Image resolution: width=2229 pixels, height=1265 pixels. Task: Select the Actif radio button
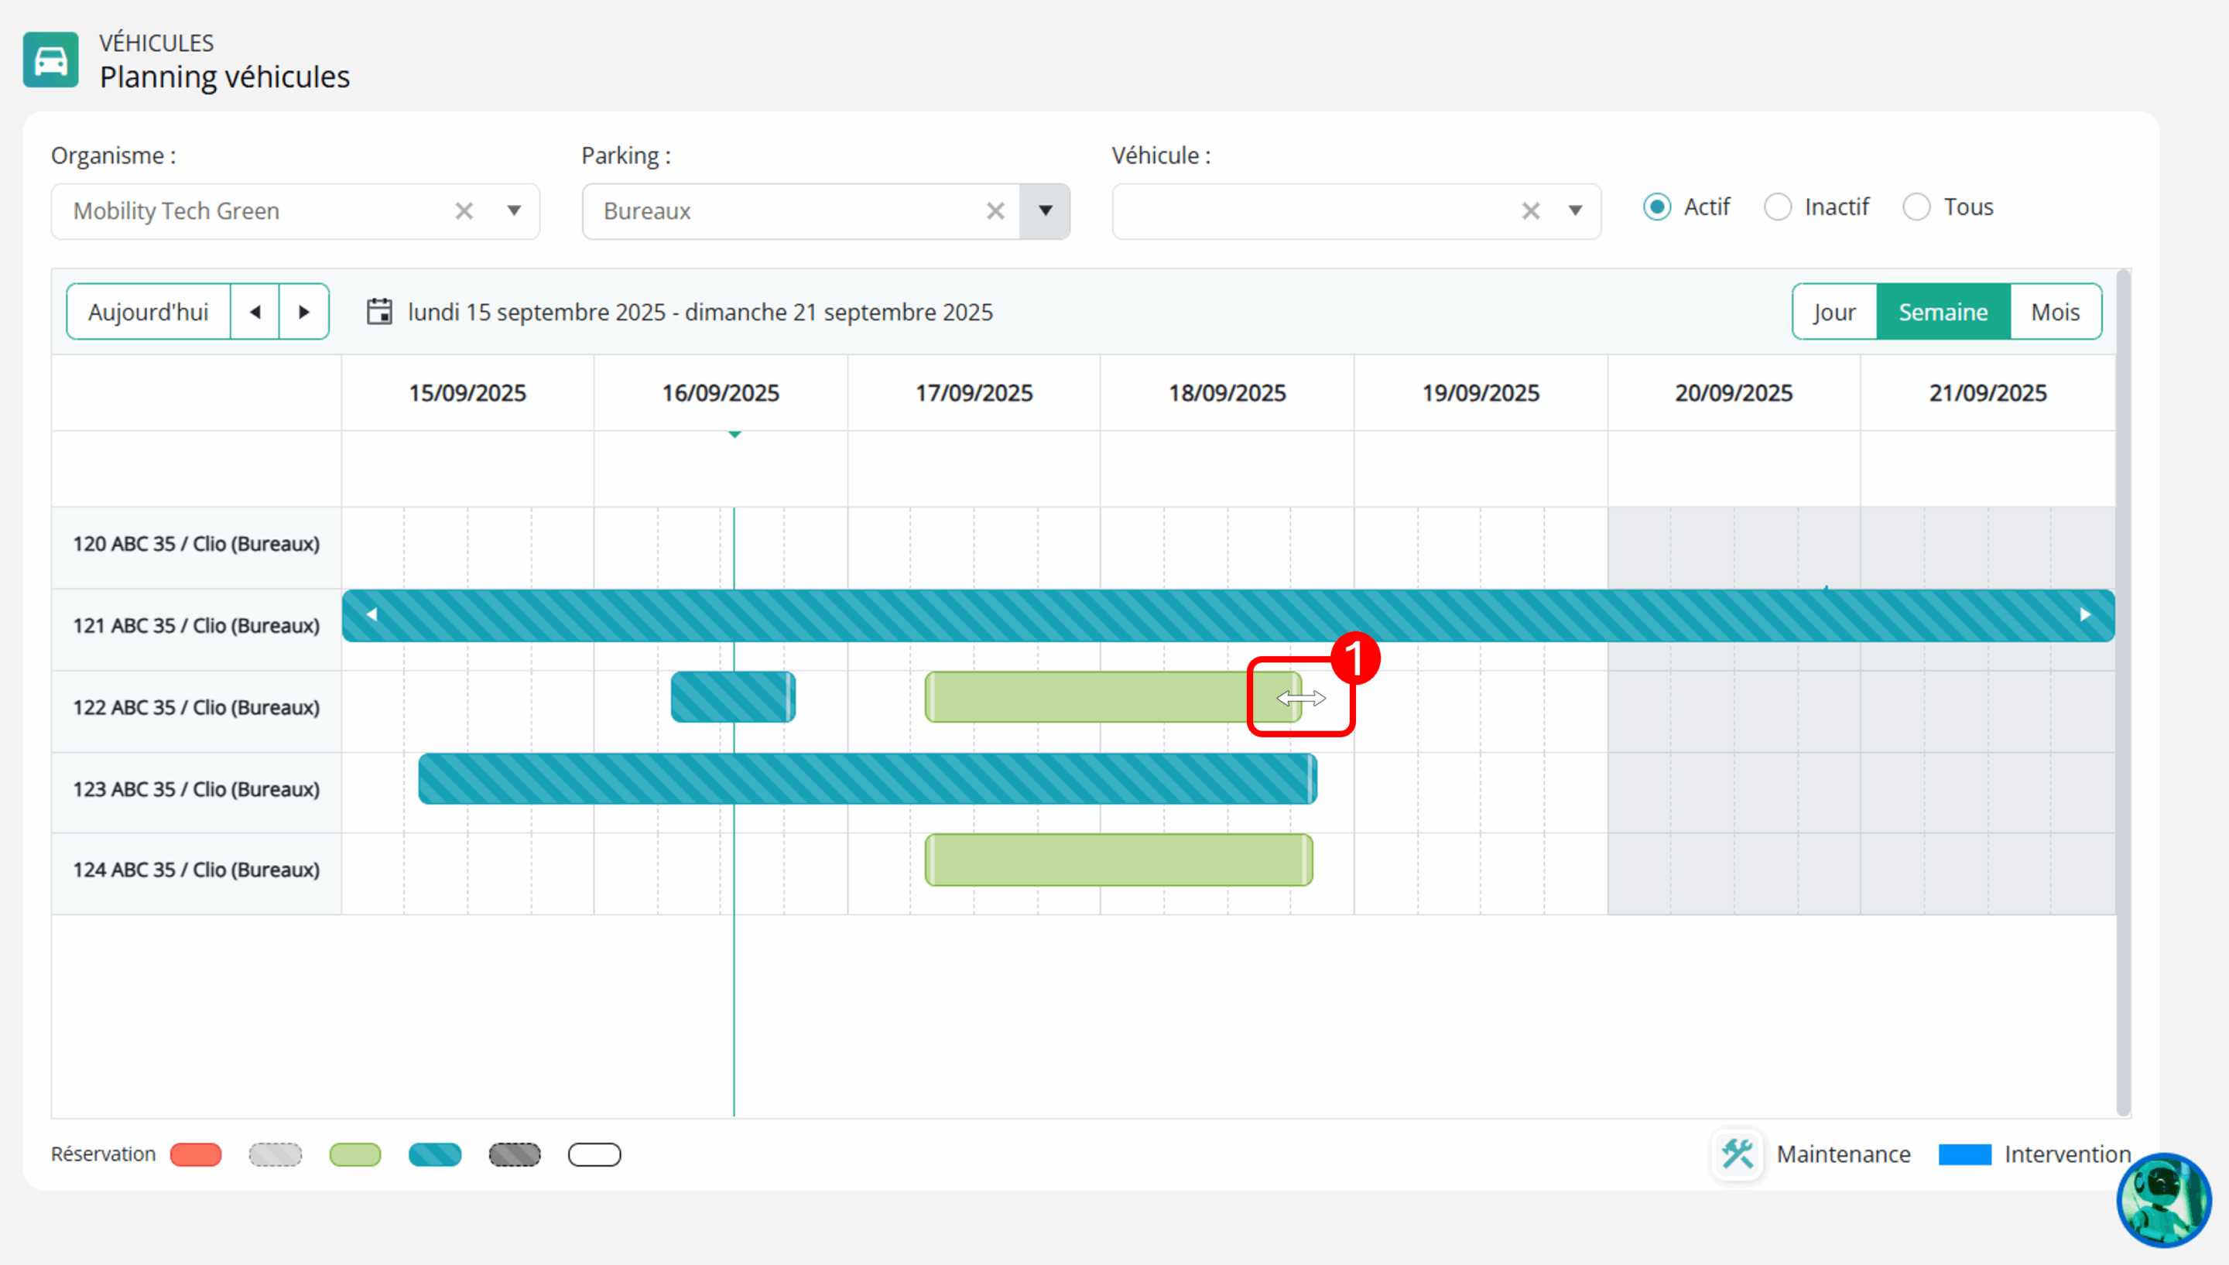pyautogui.click(x=1656, y=207)
